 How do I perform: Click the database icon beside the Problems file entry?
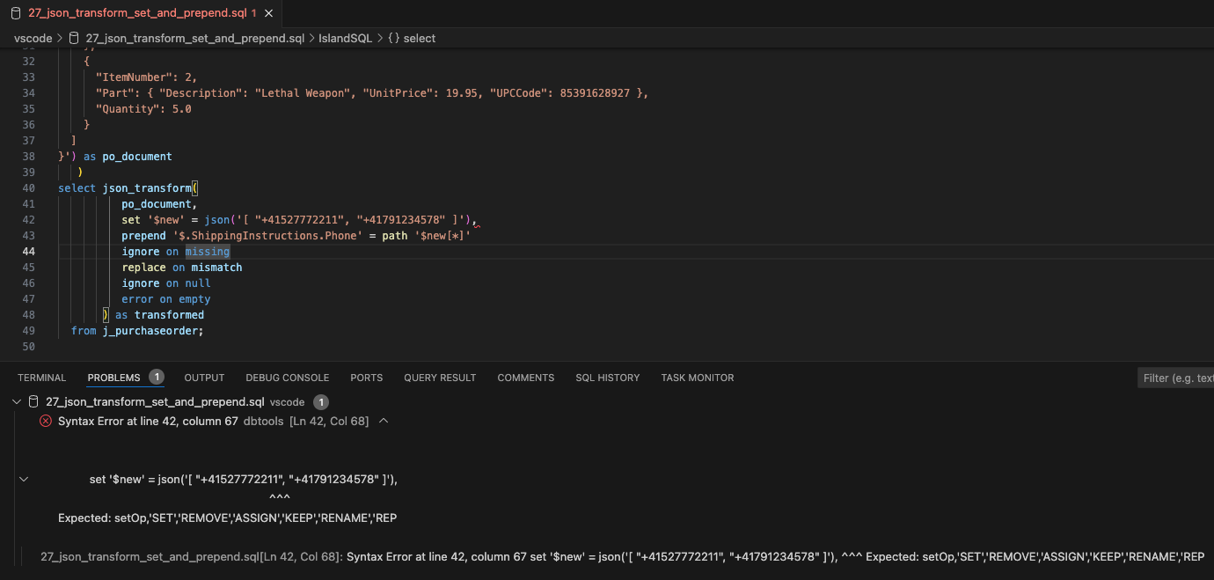(33, 401)
